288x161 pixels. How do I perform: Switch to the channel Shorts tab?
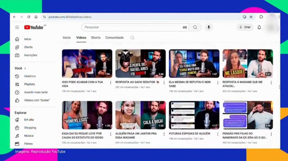[x=96, y=38]
